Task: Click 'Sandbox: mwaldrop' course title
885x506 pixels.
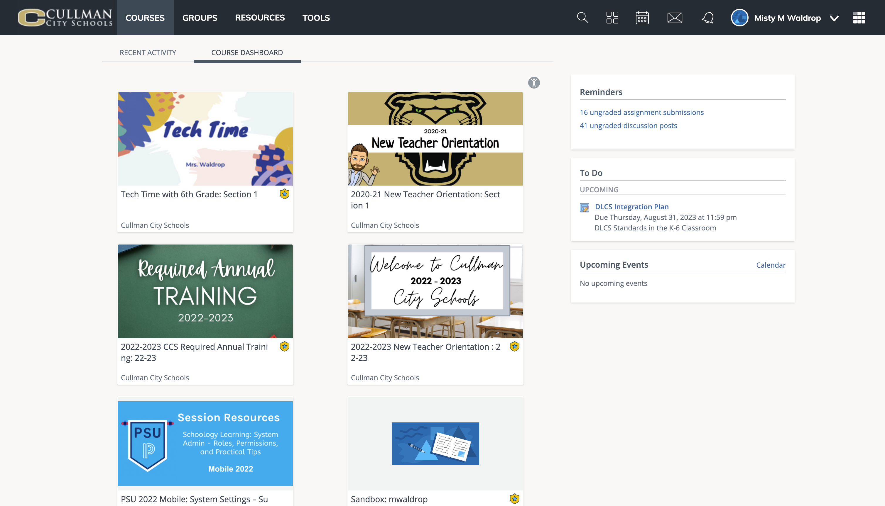Action: [x=389, y=499]
